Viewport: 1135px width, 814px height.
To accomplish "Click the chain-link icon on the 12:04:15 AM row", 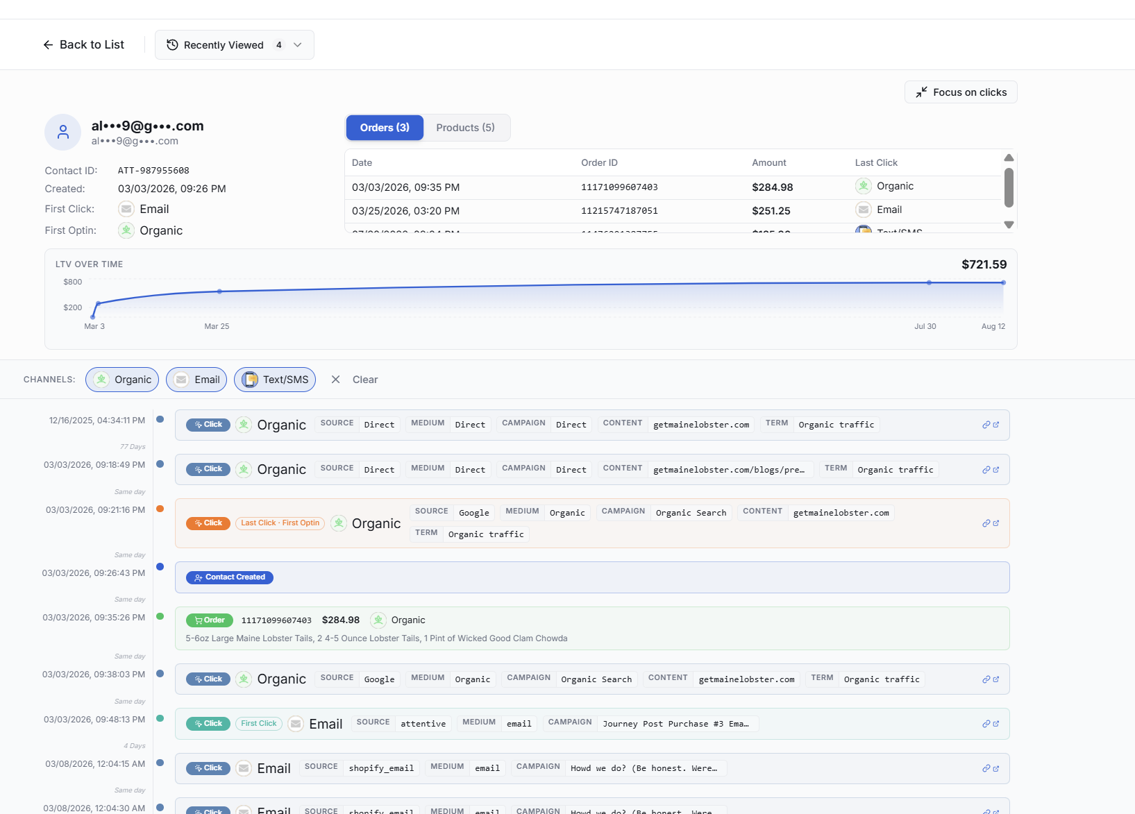I will [x=986, y=768].
